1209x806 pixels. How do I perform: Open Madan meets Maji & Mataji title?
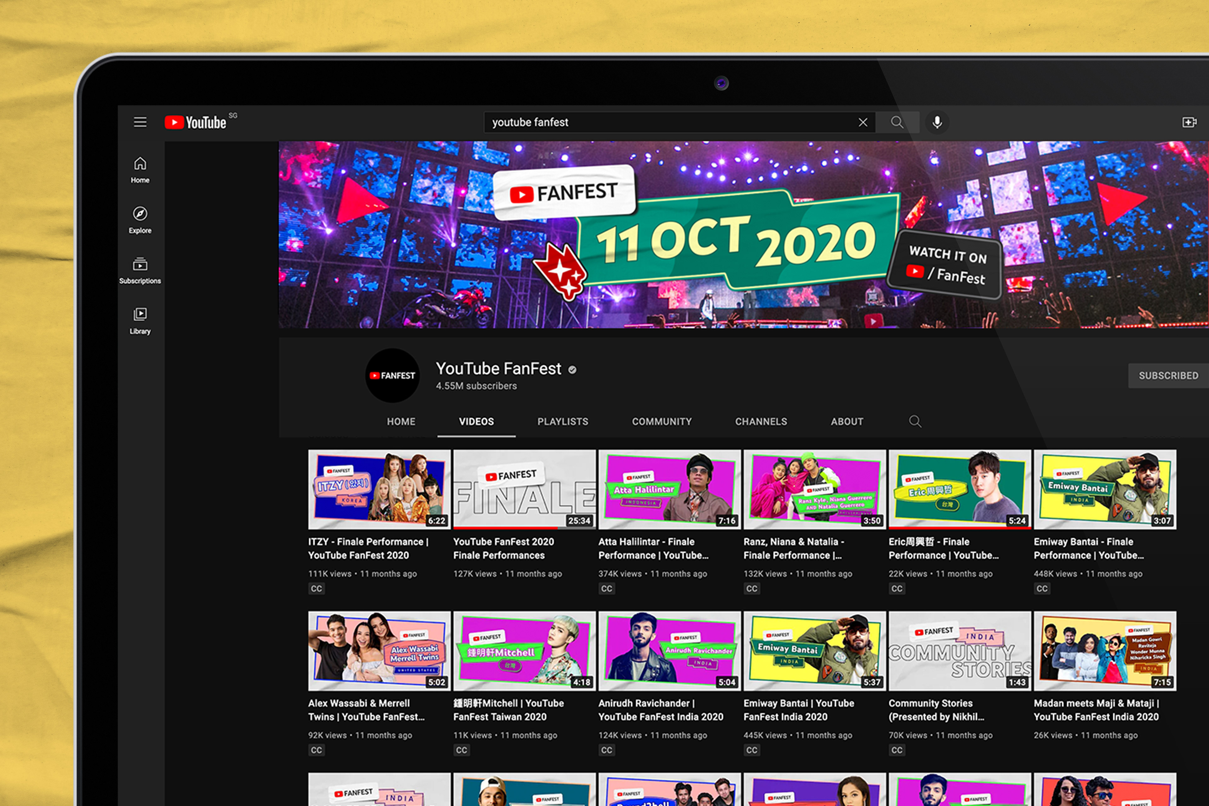1096,710
